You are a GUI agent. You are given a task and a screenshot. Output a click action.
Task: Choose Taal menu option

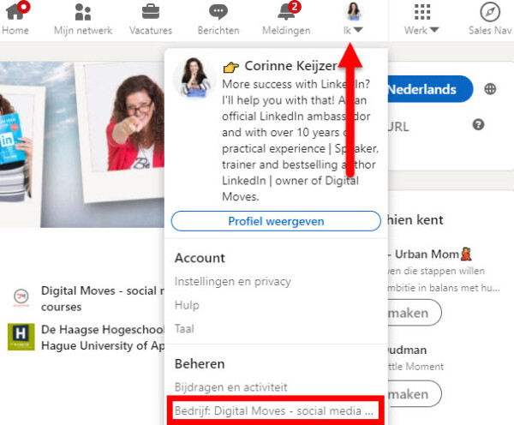(x=185, y=327)
